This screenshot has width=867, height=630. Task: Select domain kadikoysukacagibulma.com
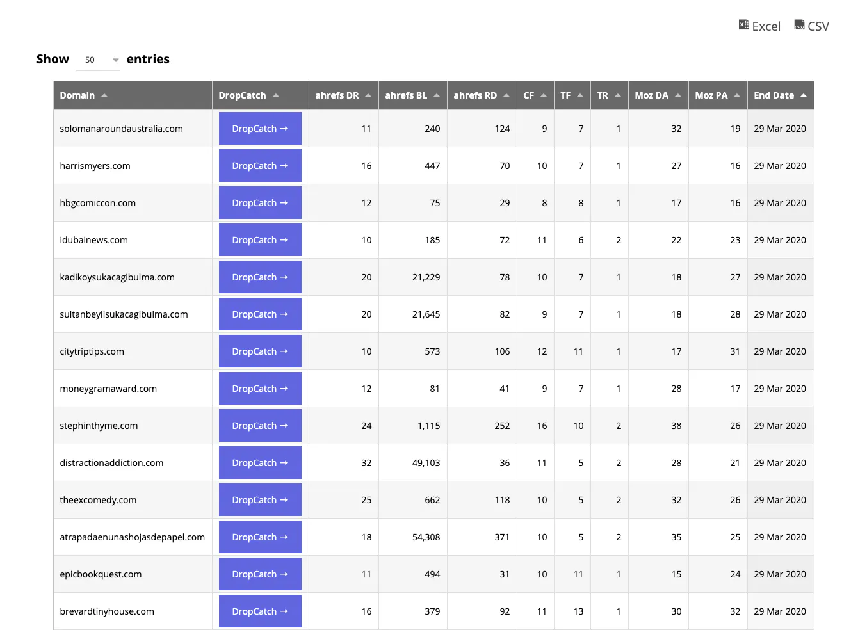pos(117,277)
